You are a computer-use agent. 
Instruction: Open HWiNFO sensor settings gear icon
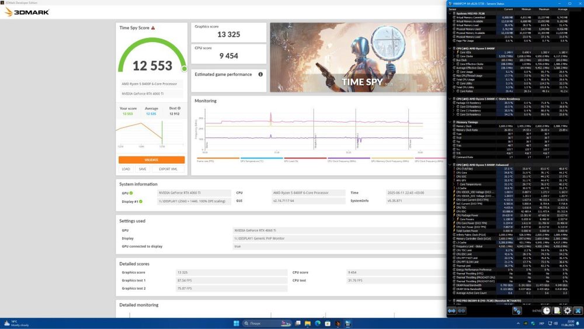[567, 310]
